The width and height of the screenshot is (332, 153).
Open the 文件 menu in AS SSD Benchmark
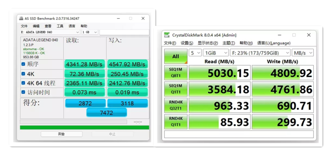(x=24, y=26)
